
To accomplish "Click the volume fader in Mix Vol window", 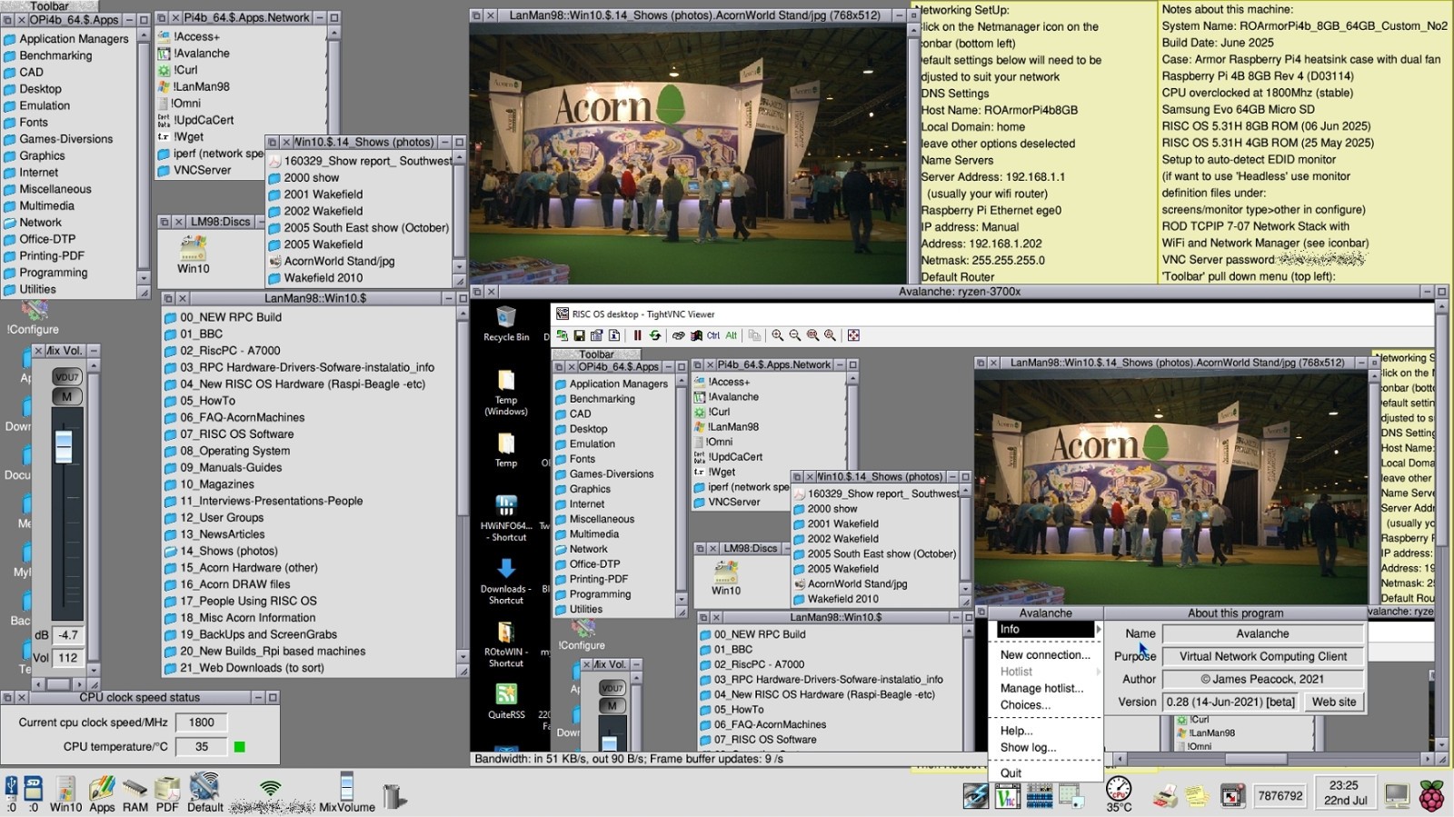I will 64,445.
